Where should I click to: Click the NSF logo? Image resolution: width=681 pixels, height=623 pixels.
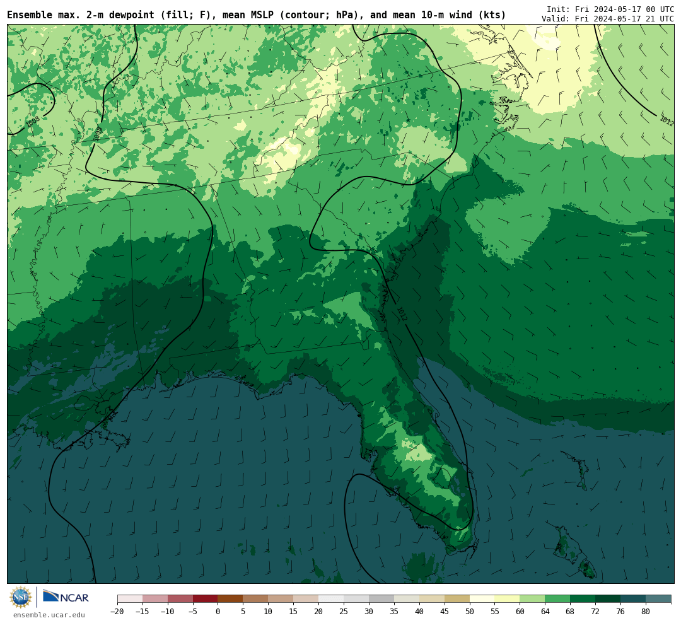(21, 597)
